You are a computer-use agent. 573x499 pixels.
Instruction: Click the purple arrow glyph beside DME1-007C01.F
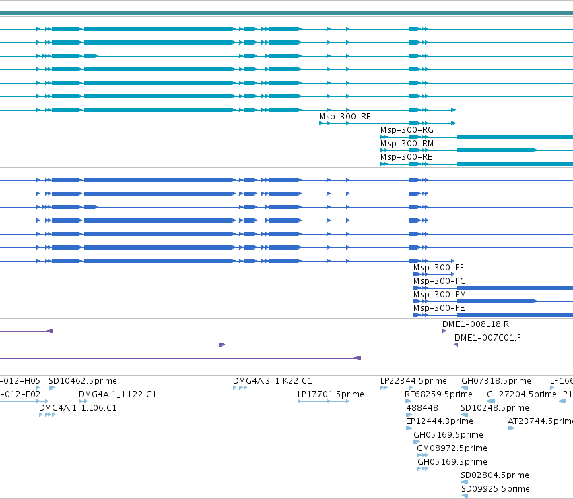click(x=456, y=345)
